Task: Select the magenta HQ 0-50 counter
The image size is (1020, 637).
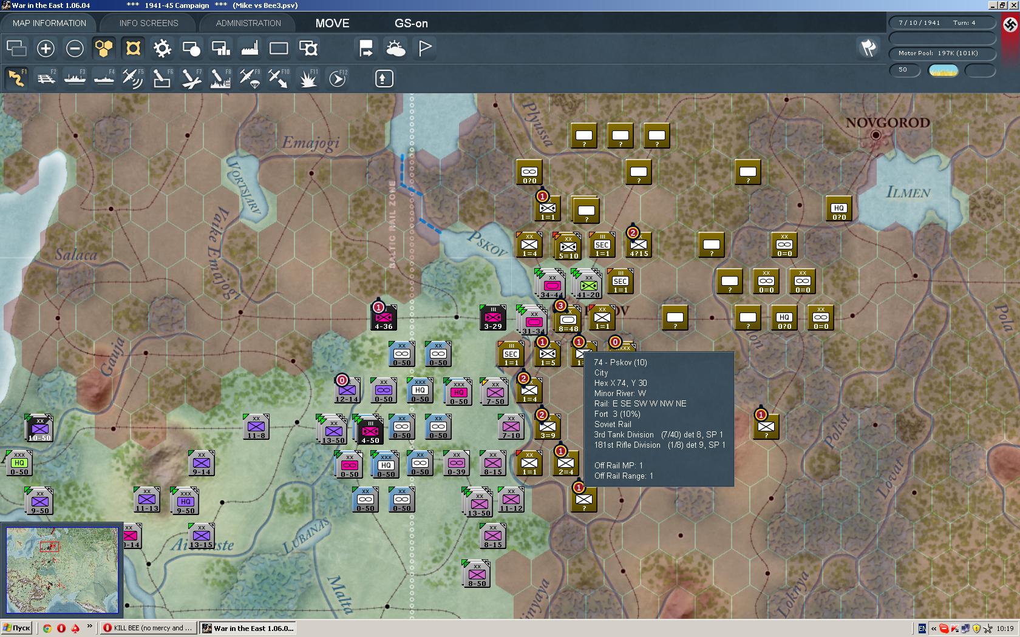Action: click(458, 392)
